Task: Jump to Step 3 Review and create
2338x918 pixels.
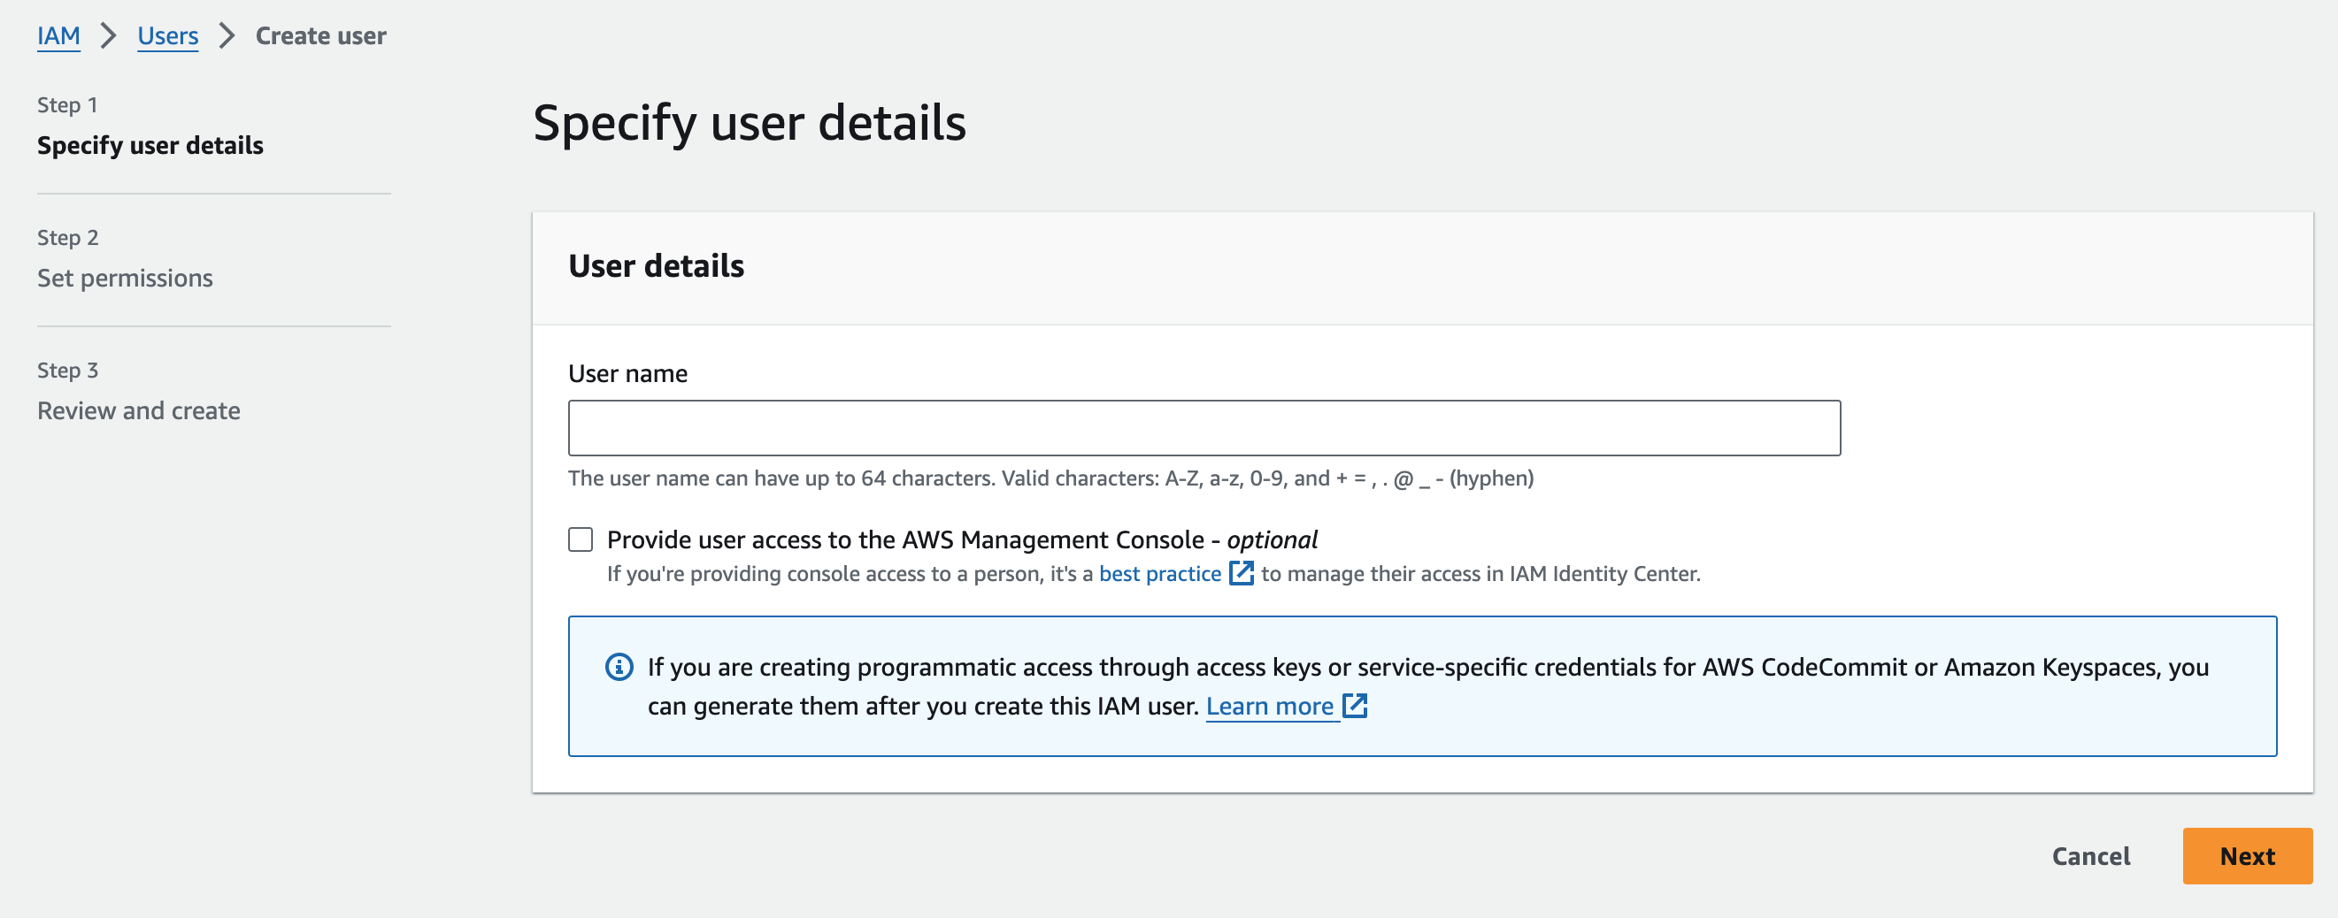Action: [138, 411]
